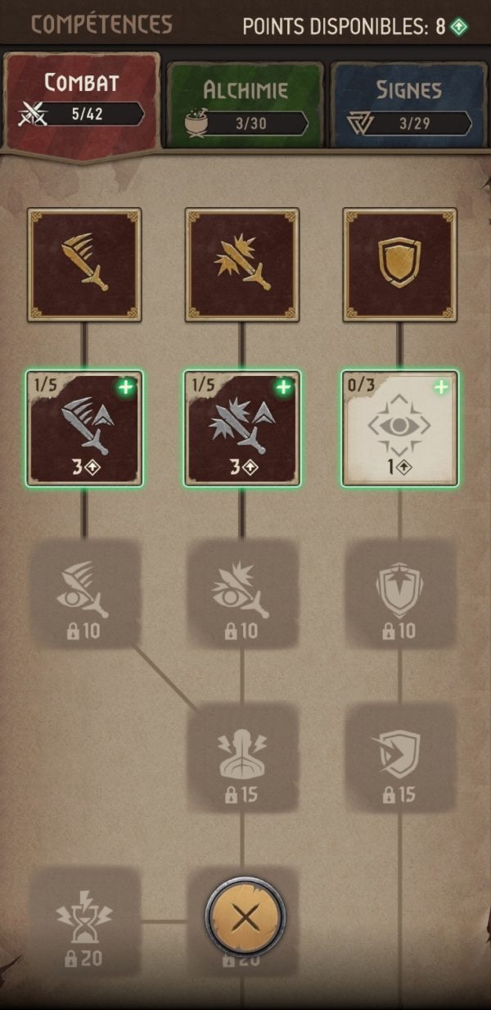Upgrade the 1/5 fast attack skill card
This screenshot has width=491, height=1010.
coord(84,428)
